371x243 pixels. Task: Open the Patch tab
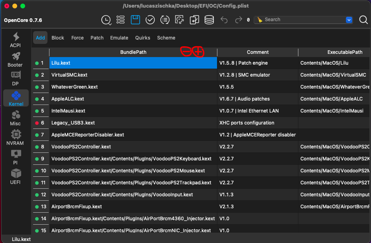point(97,38)
